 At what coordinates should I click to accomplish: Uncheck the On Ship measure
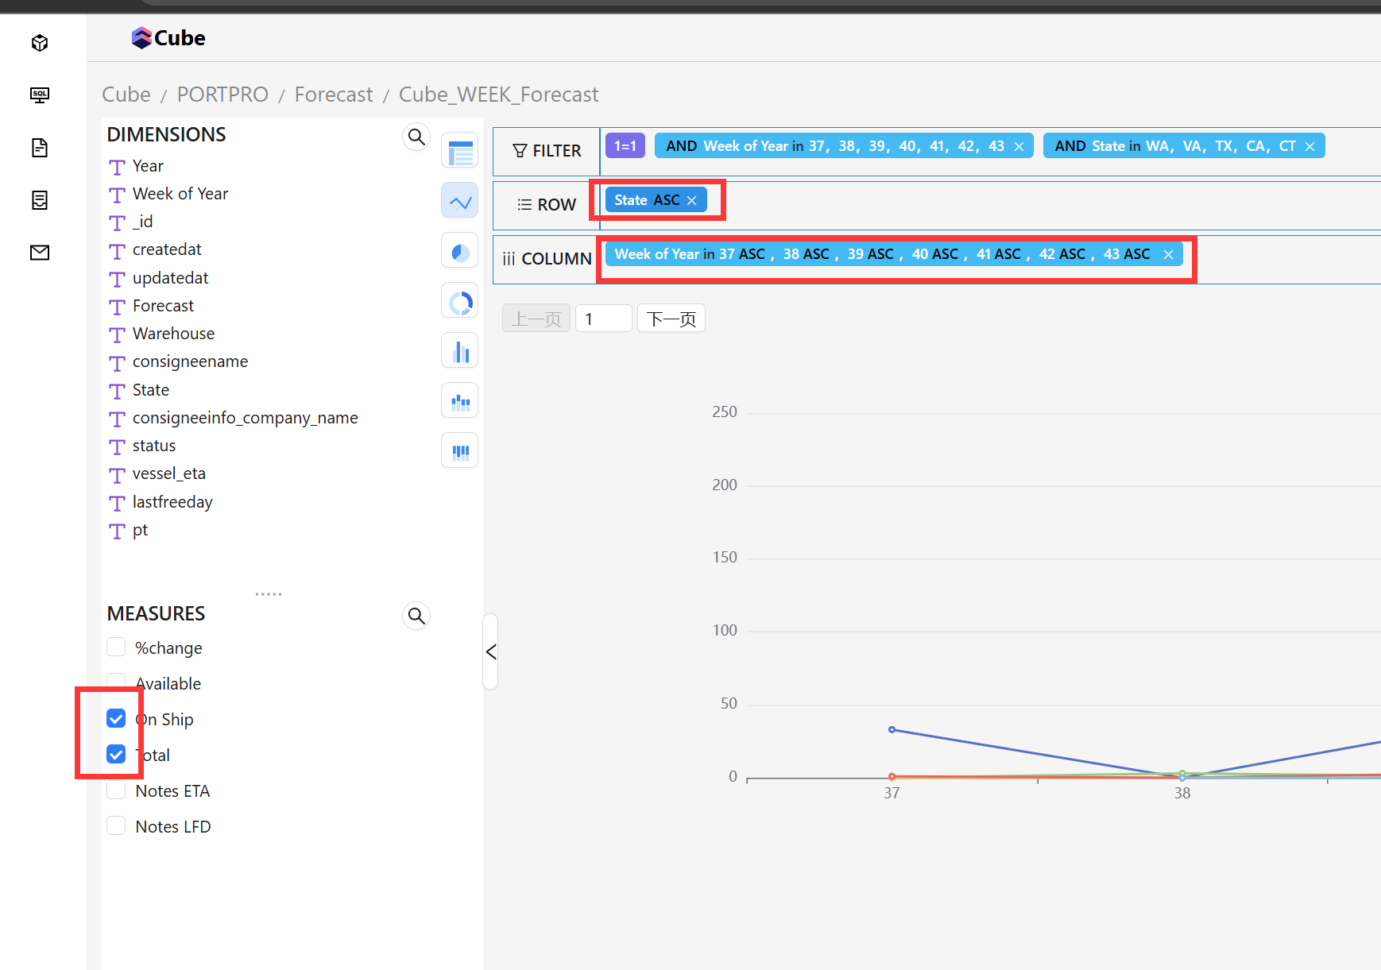(116, 719)
